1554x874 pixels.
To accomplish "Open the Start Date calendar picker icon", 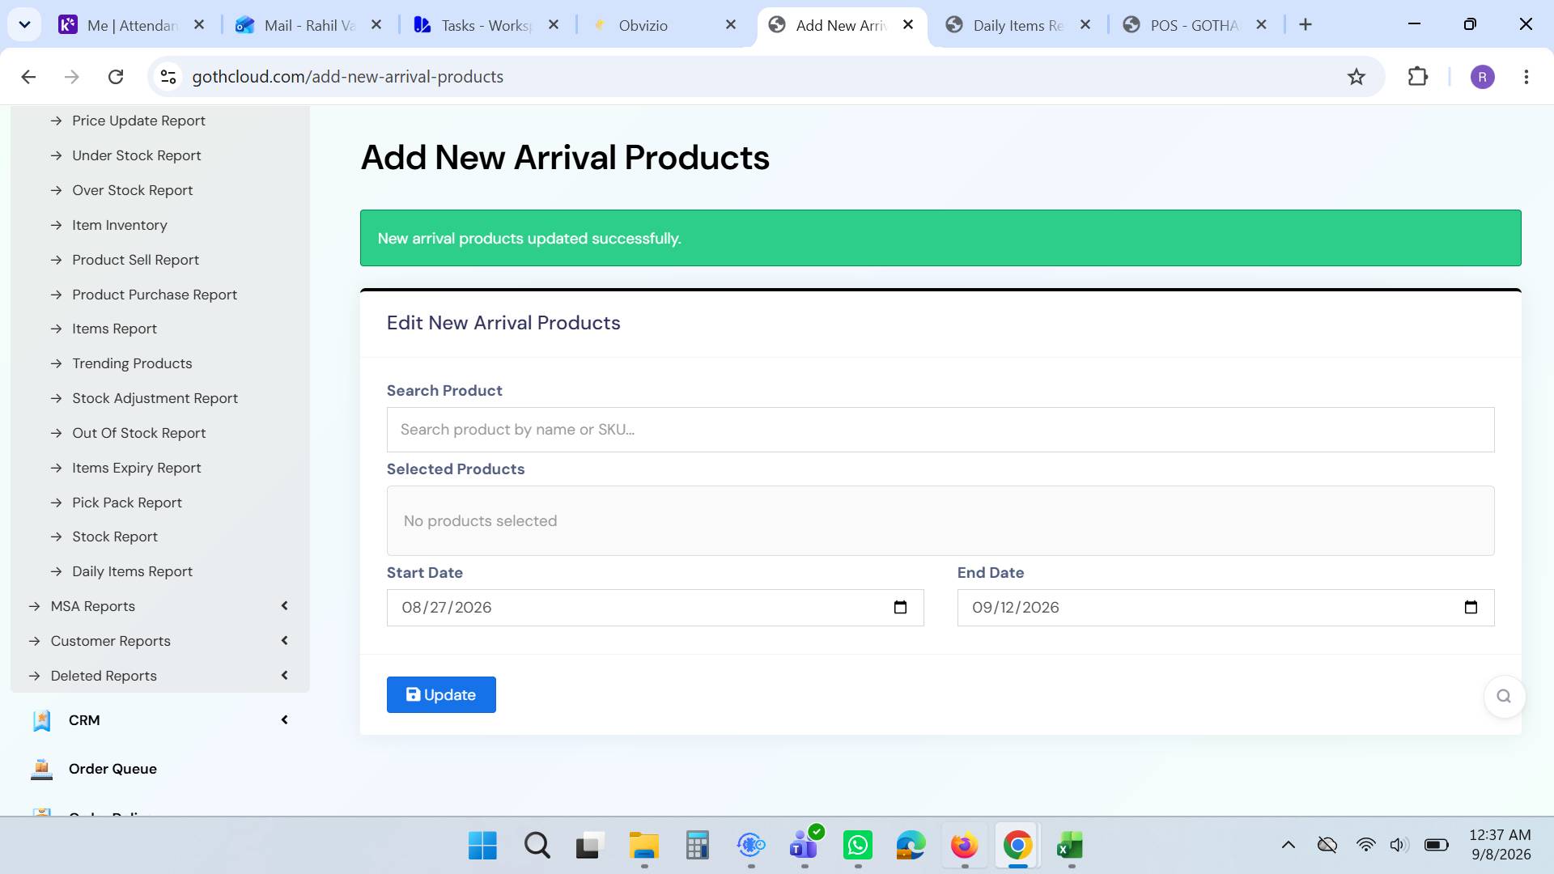I will 900,607.
